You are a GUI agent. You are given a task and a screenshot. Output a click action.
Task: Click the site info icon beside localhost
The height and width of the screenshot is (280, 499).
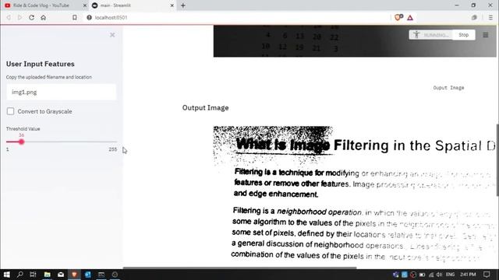click(x=89, y=17)
